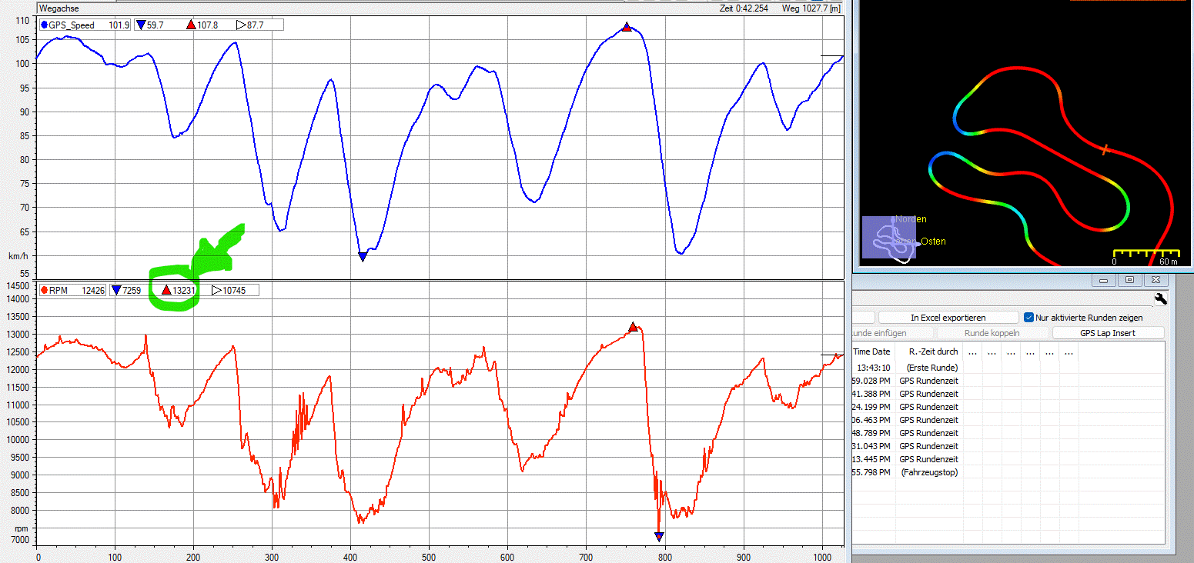Toggle 'Nur aktivierte Runden zeigen' checkbox
The height and width of the screenshot is (563, 1194).
click(1028, 318)
